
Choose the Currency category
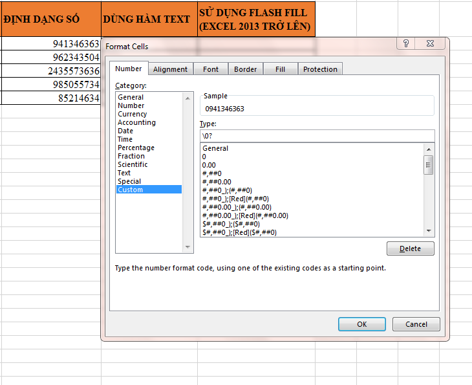coord(132,114)
